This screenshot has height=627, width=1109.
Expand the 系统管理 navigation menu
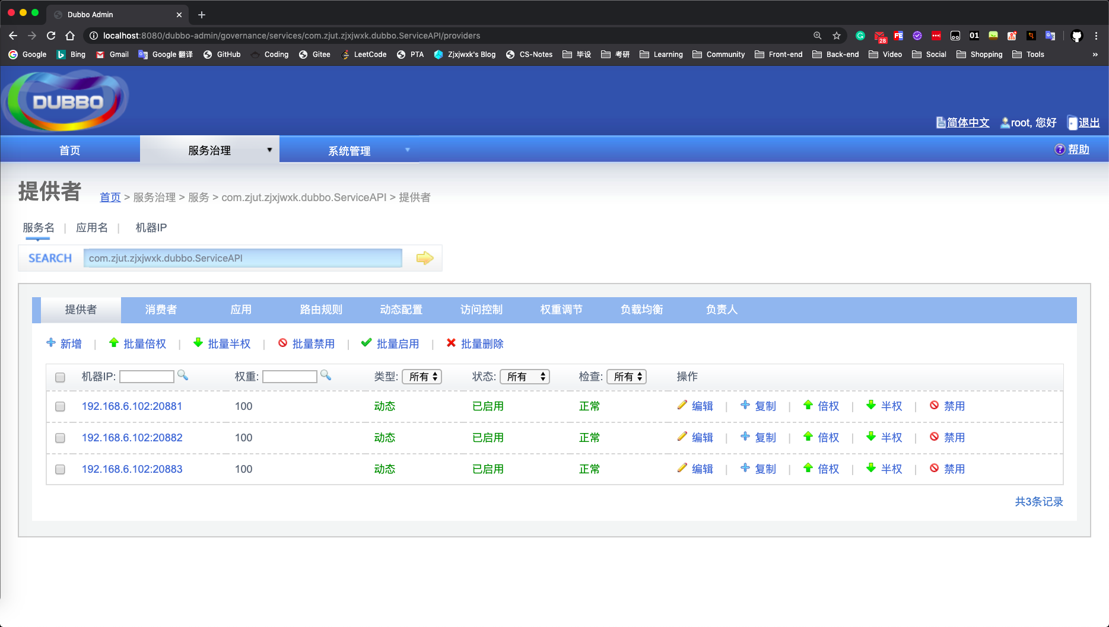(x=349, y=151)
